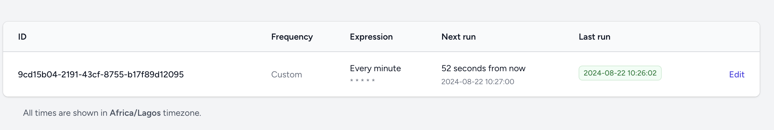This screenshot has height=130, width=774.
Task: Click the bold Africa/Lagos timezone name
Action: pyautogui.click(x=135, y=113)
